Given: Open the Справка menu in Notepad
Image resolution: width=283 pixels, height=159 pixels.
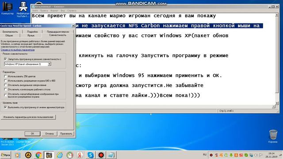Looking at the screenshot, I should [72, 11].
